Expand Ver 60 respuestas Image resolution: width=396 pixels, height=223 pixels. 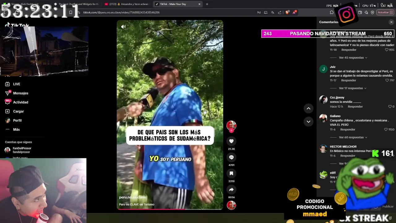coord(353,137)
